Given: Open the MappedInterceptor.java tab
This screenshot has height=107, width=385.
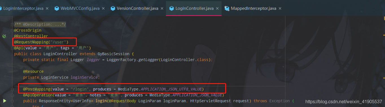Looking at the screenshot, I should click(253, 8).
